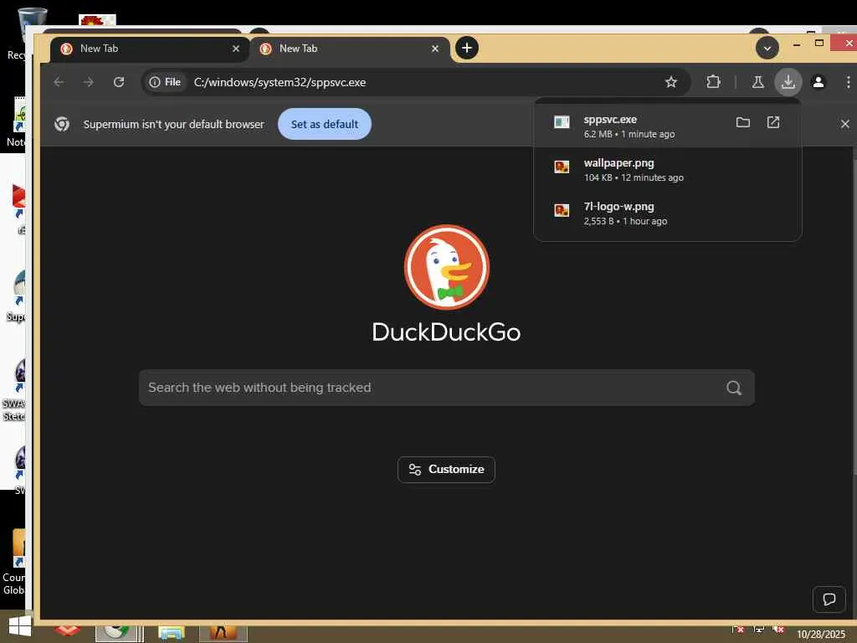Image resolution: width=857 pixels, height=643 pixels.
Task: Open the profile avatar icon
Action: (819, 82)
